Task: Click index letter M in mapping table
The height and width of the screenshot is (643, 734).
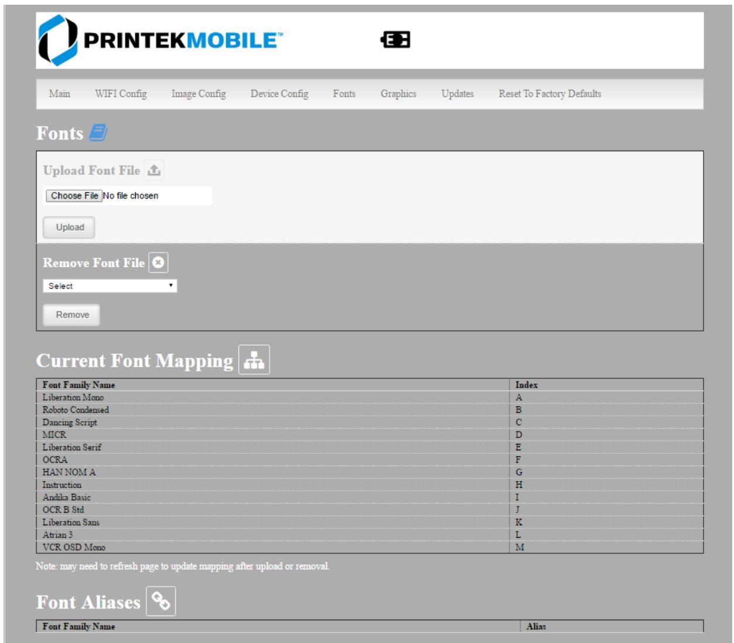Action: [520, 548]
